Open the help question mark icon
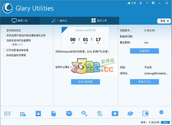This screenshot has height=126, width=172. [153, 3]
